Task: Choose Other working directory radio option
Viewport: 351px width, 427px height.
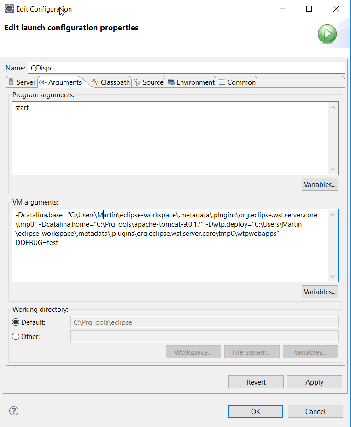Action: [x=16, y=336]
